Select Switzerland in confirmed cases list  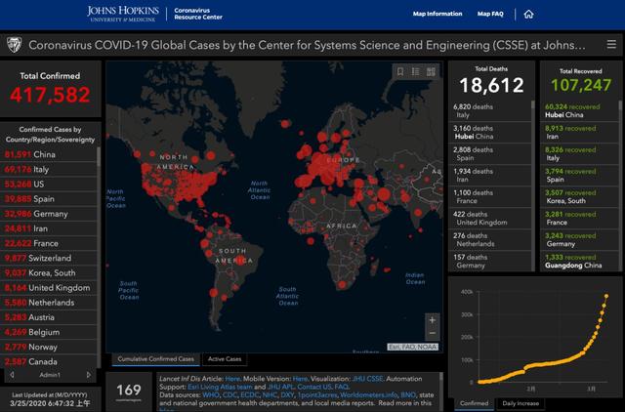49,258
